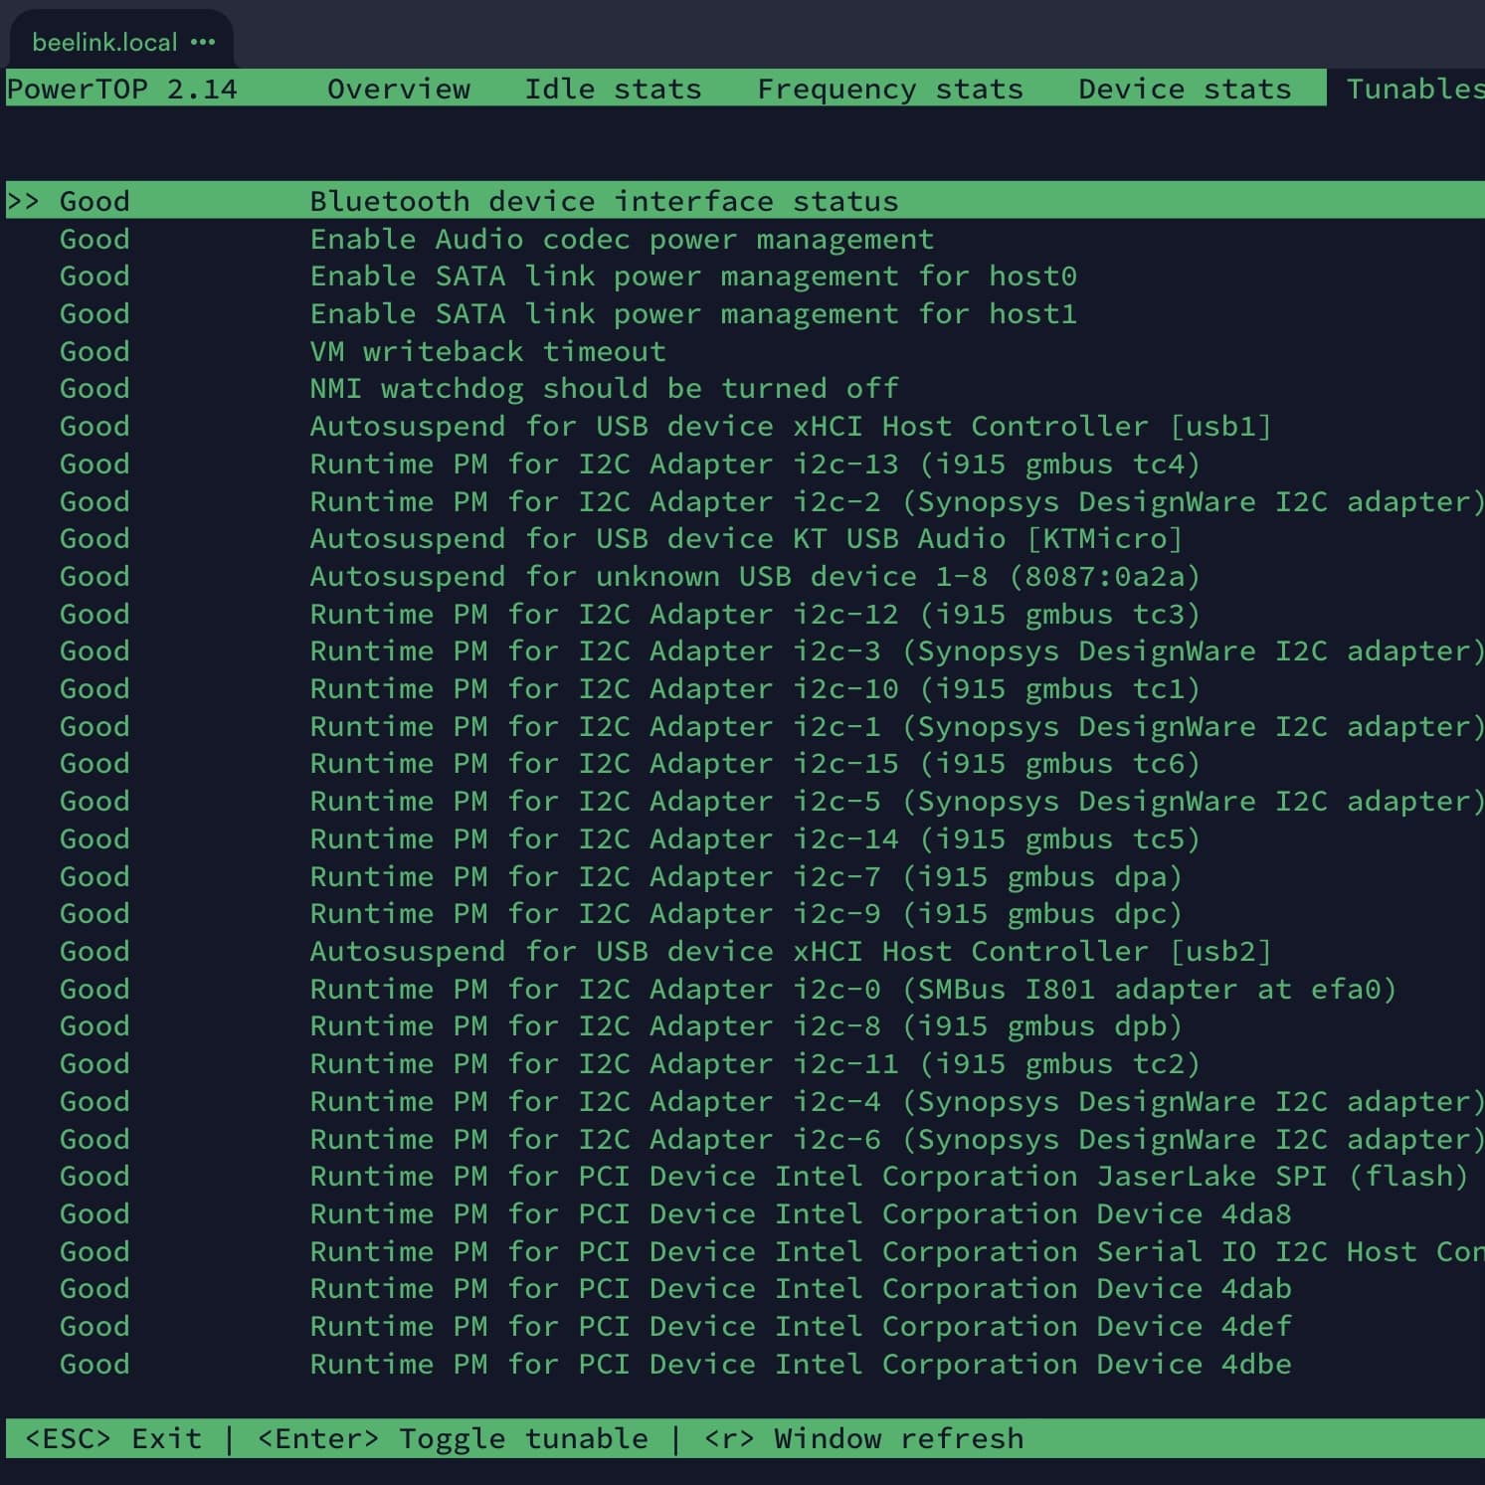The height and width of the screenshot is (1485, 1485).
Task: Click the PowerTOP 2.14 title text
Action: (x=122, y=89)
